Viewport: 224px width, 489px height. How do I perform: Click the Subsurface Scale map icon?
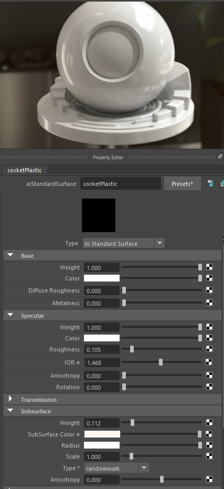(209, 456)
